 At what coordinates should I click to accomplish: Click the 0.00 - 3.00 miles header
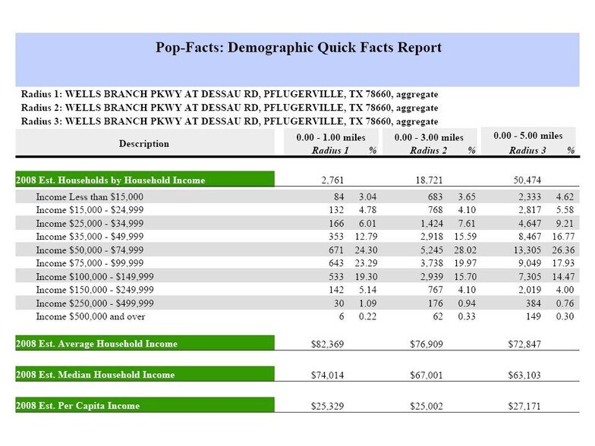coord(429,137)
